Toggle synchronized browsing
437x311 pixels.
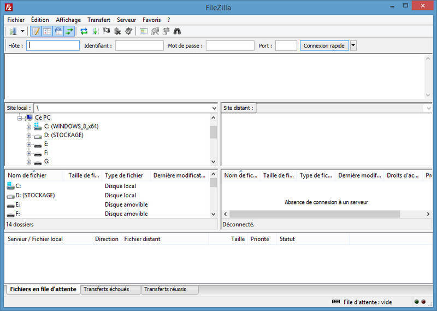click(166, 31)
